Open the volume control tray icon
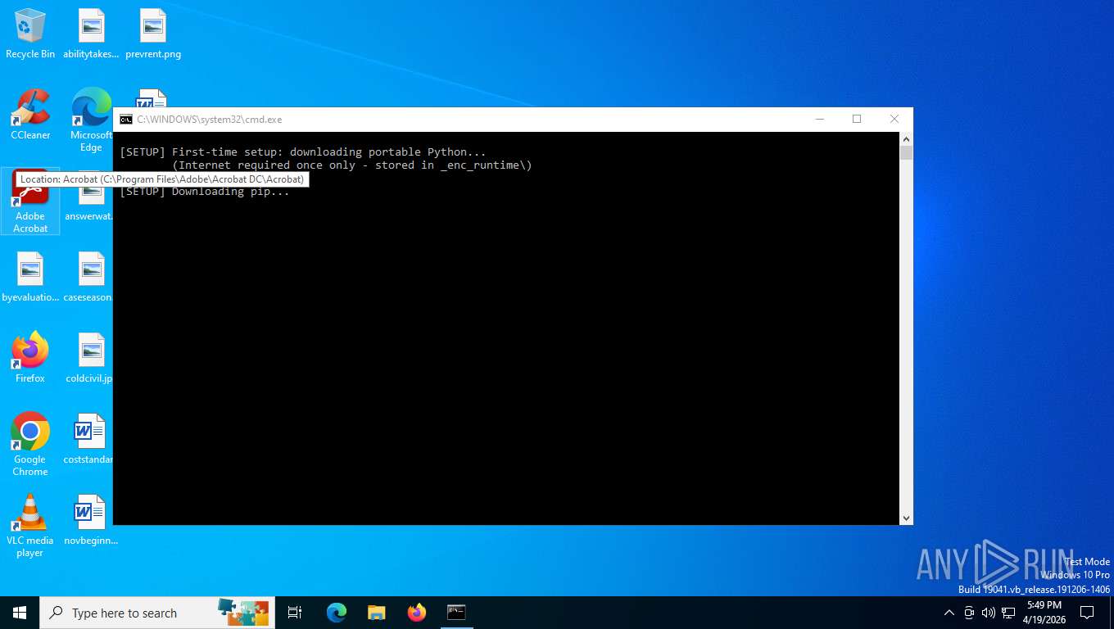The height and width of the screenshot is (629, 1114). point(988,613)
